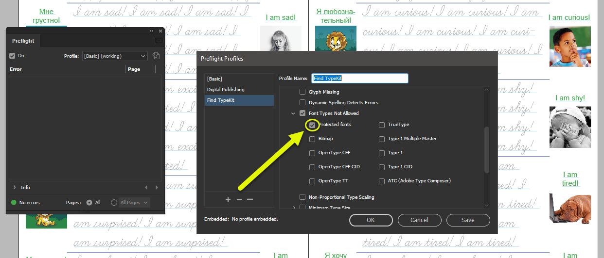Collapse the Preflight panel with double-arrow icon
This screenshot has height=258, width=604.
[151, 31]
